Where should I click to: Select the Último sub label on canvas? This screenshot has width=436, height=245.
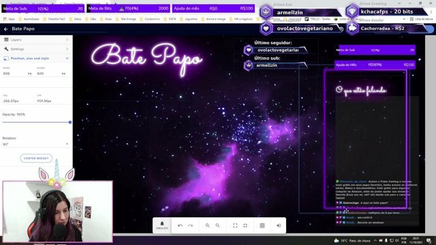[x=267, y=58]
